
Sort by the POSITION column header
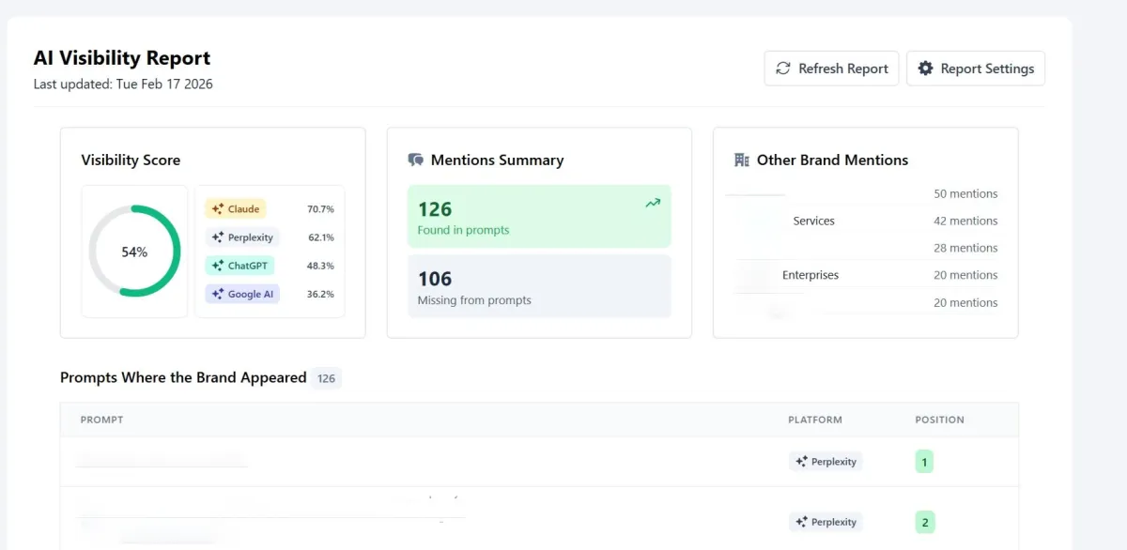939,420
